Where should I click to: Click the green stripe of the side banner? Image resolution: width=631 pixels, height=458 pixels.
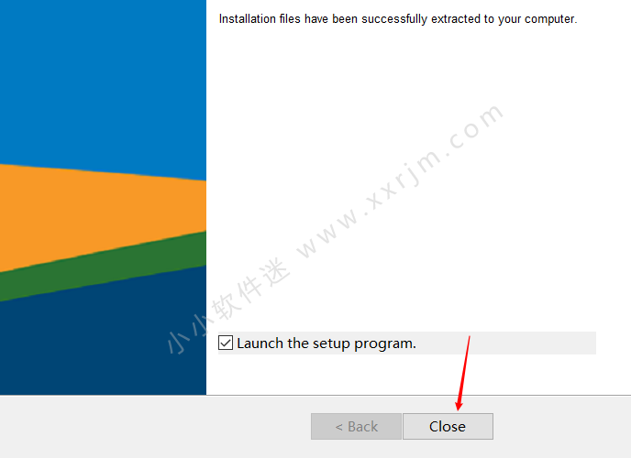[x=103, y=267]
